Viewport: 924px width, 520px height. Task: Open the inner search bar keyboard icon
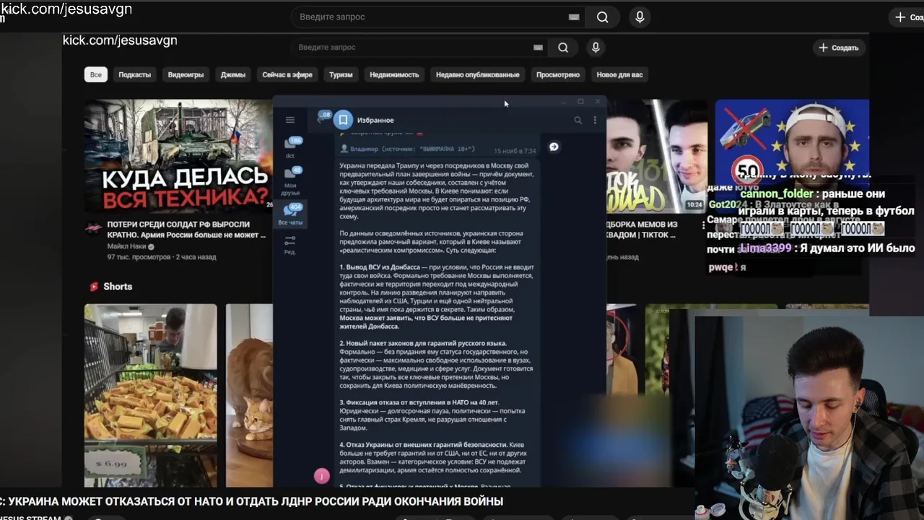click(x=538, y=48)
